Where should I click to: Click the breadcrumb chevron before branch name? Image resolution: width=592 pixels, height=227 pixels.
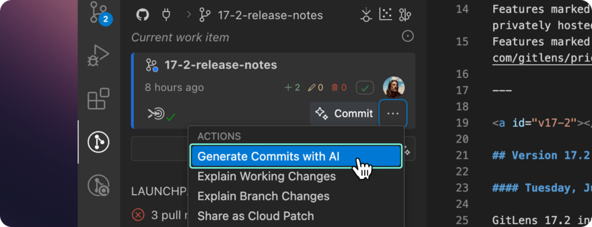pyautogui.click(x=189, y=15)
